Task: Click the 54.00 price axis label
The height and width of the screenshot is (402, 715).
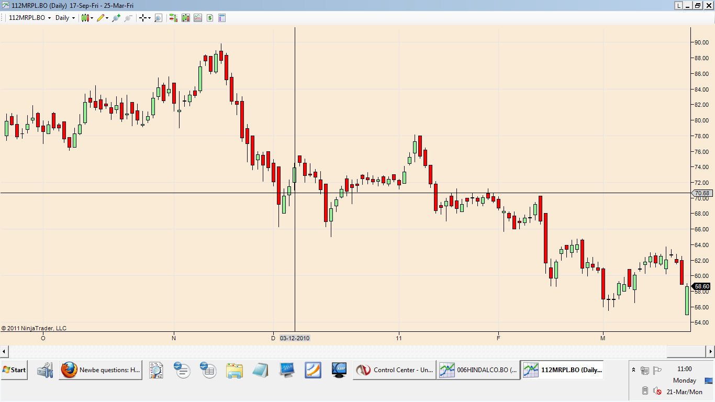Action: tap(701, 322)
